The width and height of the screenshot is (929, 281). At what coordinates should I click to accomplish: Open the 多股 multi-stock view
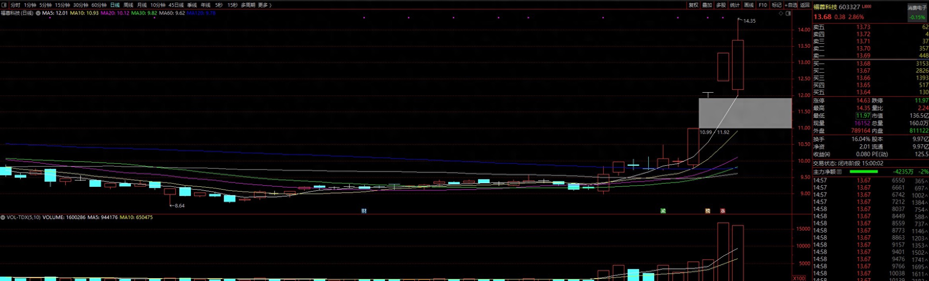pyautogui.click(x=721, y=5)
